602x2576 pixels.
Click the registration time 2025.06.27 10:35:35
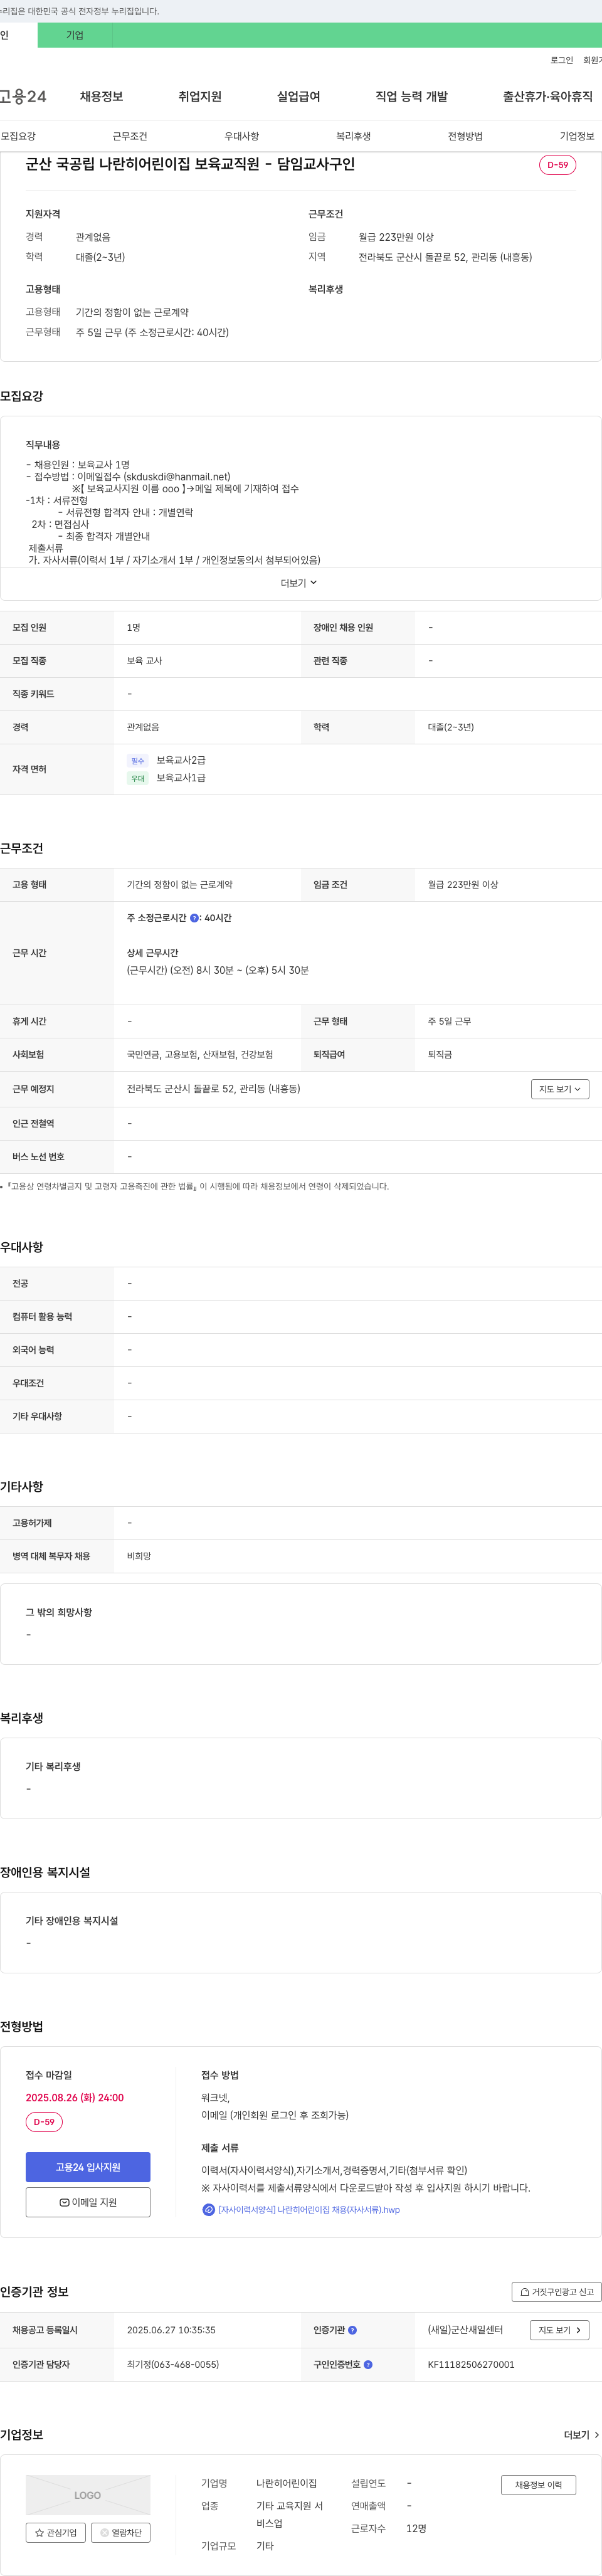[x=171, y=2330]
